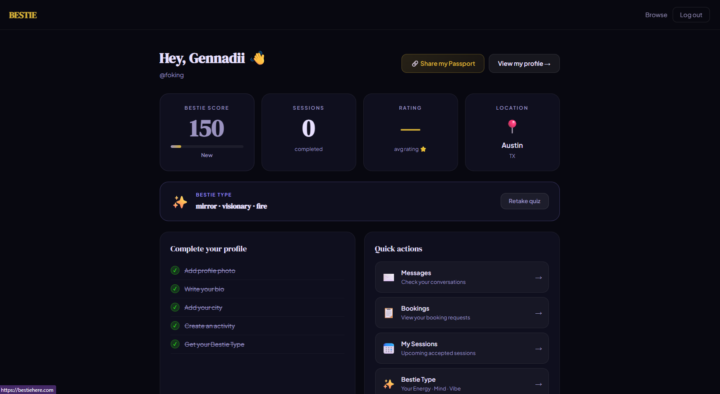Click the Log out button

point(691,15)
